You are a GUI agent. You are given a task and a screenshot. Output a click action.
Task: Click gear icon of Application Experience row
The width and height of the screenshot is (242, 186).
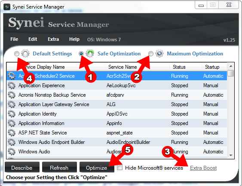point(12,85)
